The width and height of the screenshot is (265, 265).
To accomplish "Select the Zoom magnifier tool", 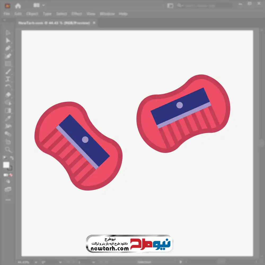I will click(8, 150).
